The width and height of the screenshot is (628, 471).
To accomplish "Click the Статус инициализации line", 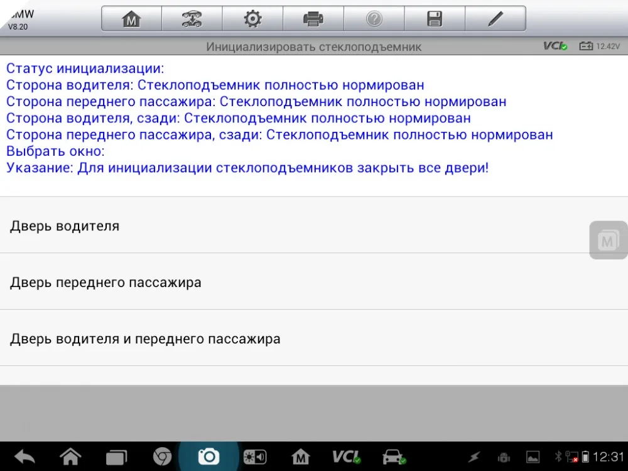I will point(85,68).
